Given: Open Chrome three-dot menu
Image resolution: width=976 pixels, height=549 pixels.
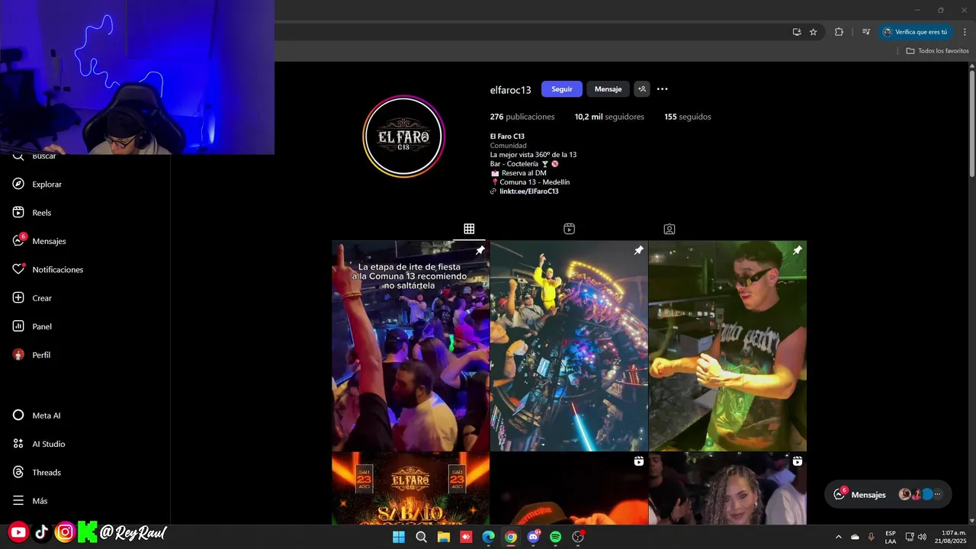Looking at the screenshot, I should 965,32.
